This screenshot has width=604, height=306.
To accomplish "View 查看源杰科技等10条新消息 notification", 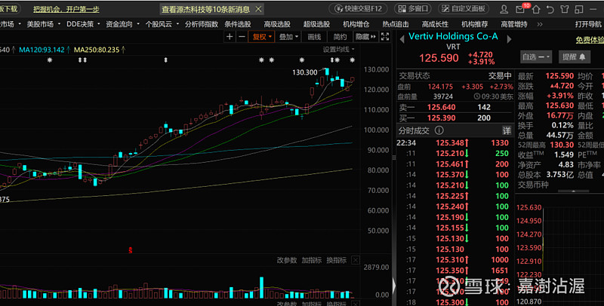I will pyautogui.click(x=205, y=9).
